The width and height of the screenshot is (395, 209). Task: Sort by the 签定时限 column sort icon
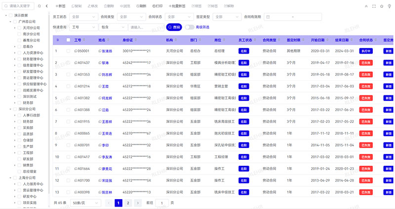(303, 40)
